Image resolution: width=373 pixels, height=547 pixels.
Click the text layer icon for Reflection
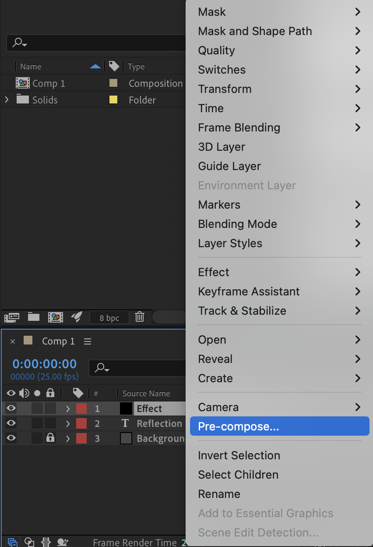[x=126, y=423]
